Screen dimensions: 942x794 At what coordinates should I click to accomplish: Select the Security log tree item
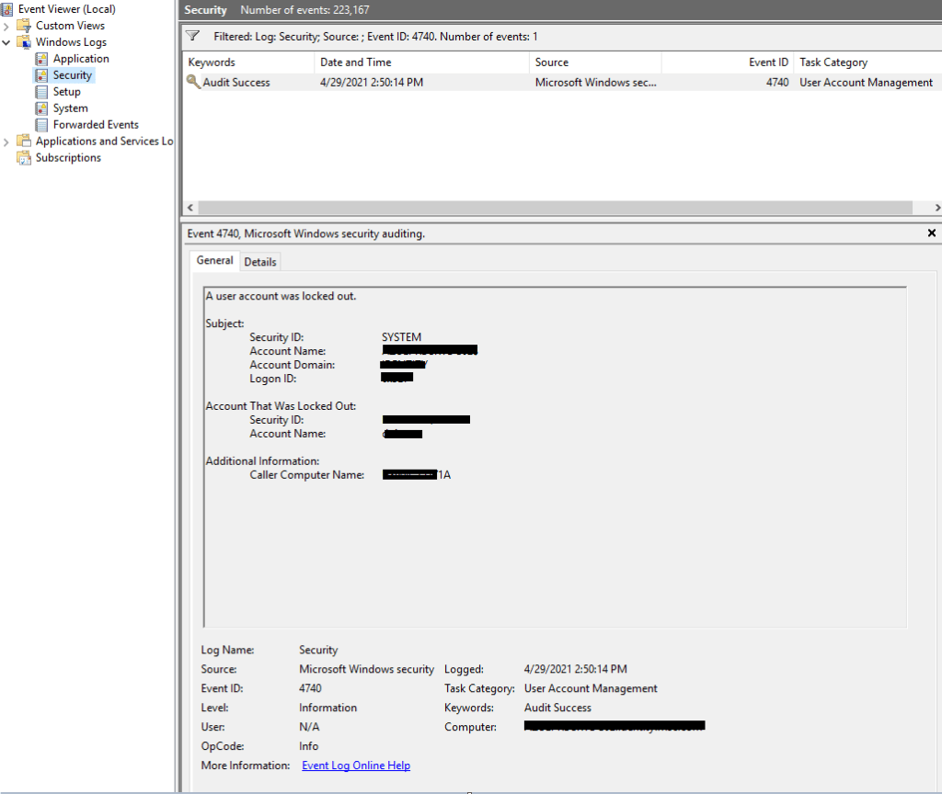72,75
